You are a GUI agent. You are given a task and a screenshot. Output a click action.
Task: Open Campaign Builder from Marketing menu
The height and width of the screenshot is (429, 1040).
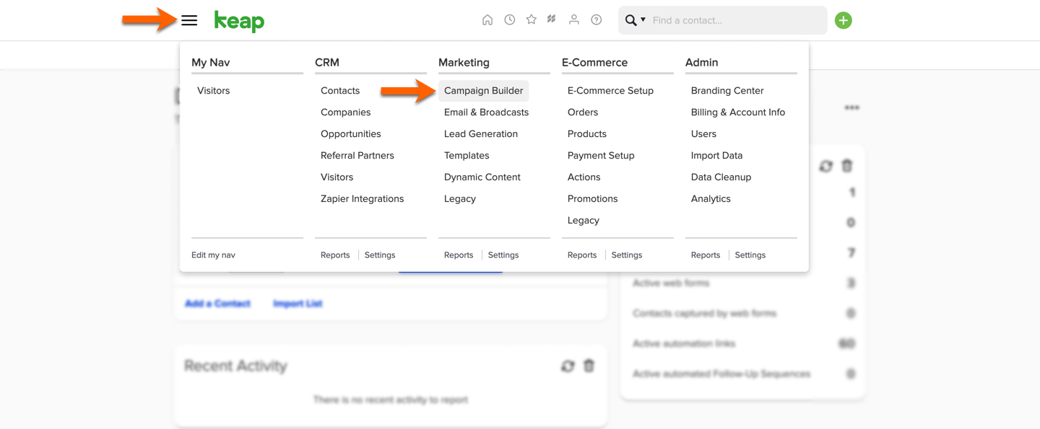(x=483, y=91)
